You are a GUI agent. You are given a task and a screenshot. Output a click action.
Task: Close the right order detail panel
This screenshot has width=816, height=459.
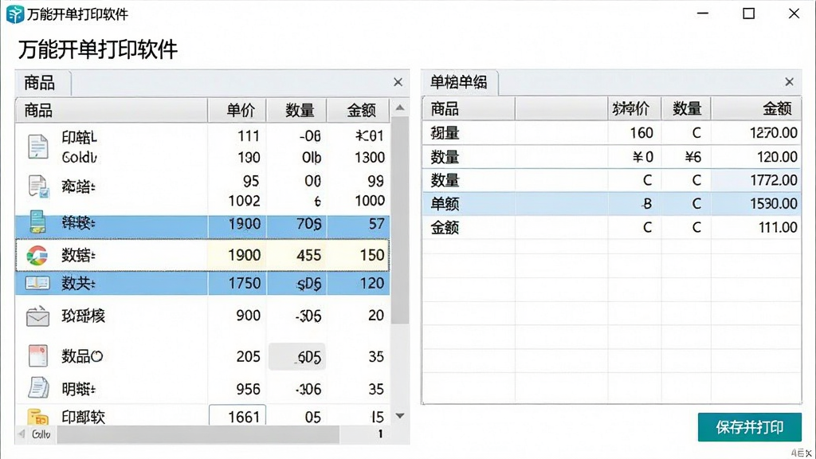[790, 82]
